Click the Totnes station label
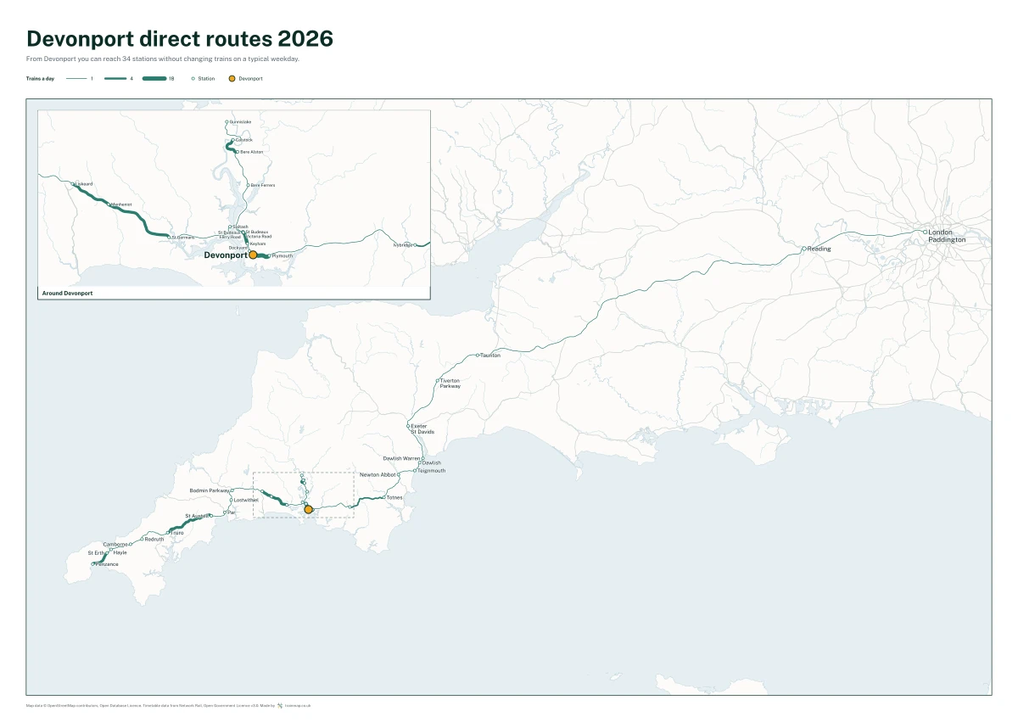Viewport: 1018px width, 728px height. [394, 497]
